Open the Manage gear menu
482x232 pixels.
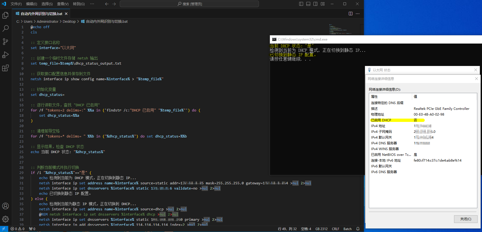pos(5,219)
